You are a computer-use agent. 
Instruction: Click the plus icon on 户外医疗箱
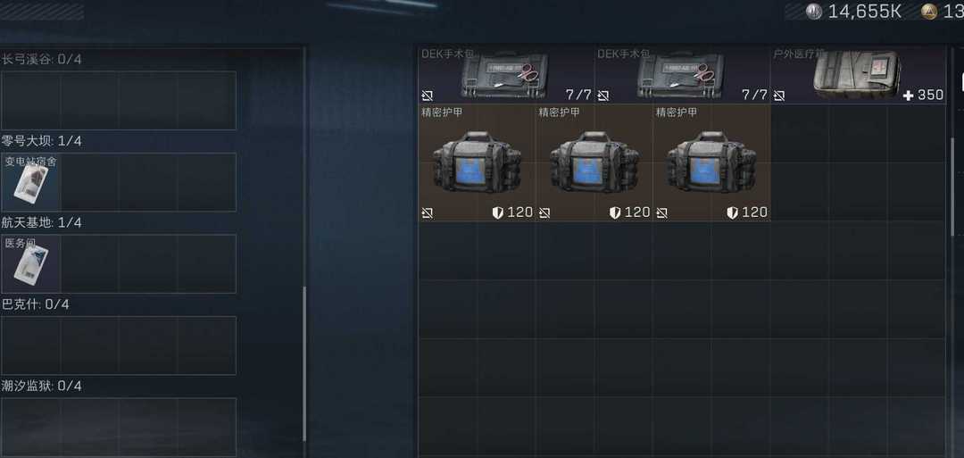click(x=908, y=96)
